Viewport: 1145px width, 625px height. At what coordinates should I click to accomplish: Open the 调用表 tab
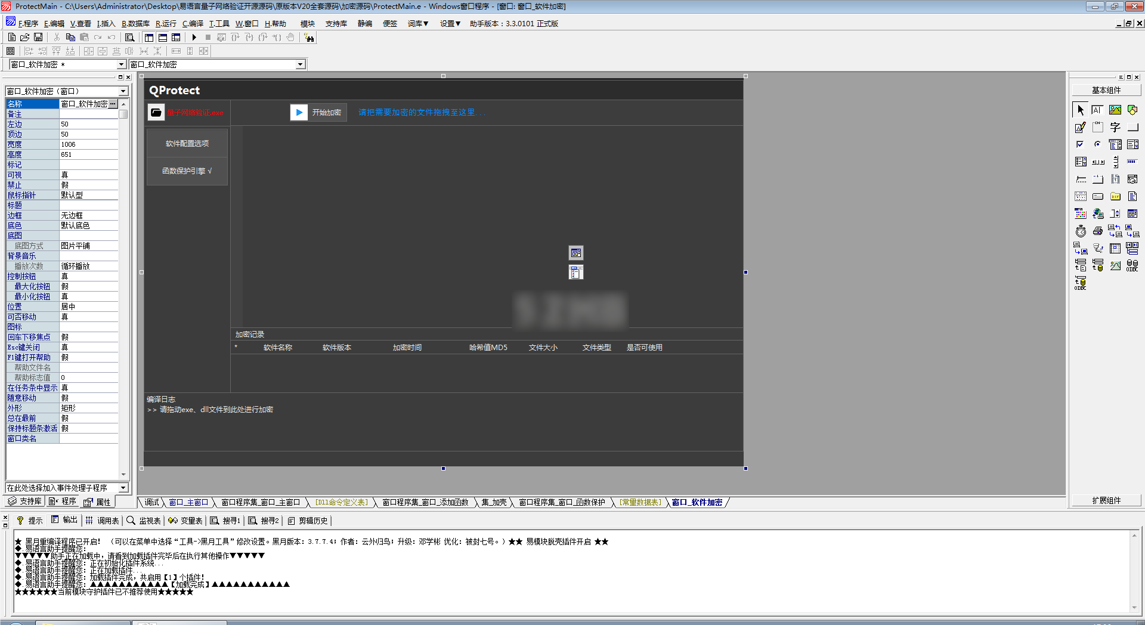coord(103,521)
